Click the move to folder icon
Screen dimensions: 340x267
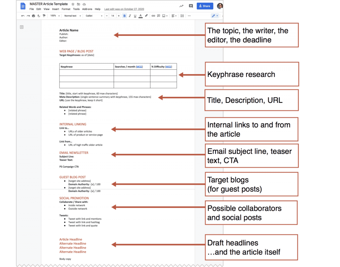78,4
